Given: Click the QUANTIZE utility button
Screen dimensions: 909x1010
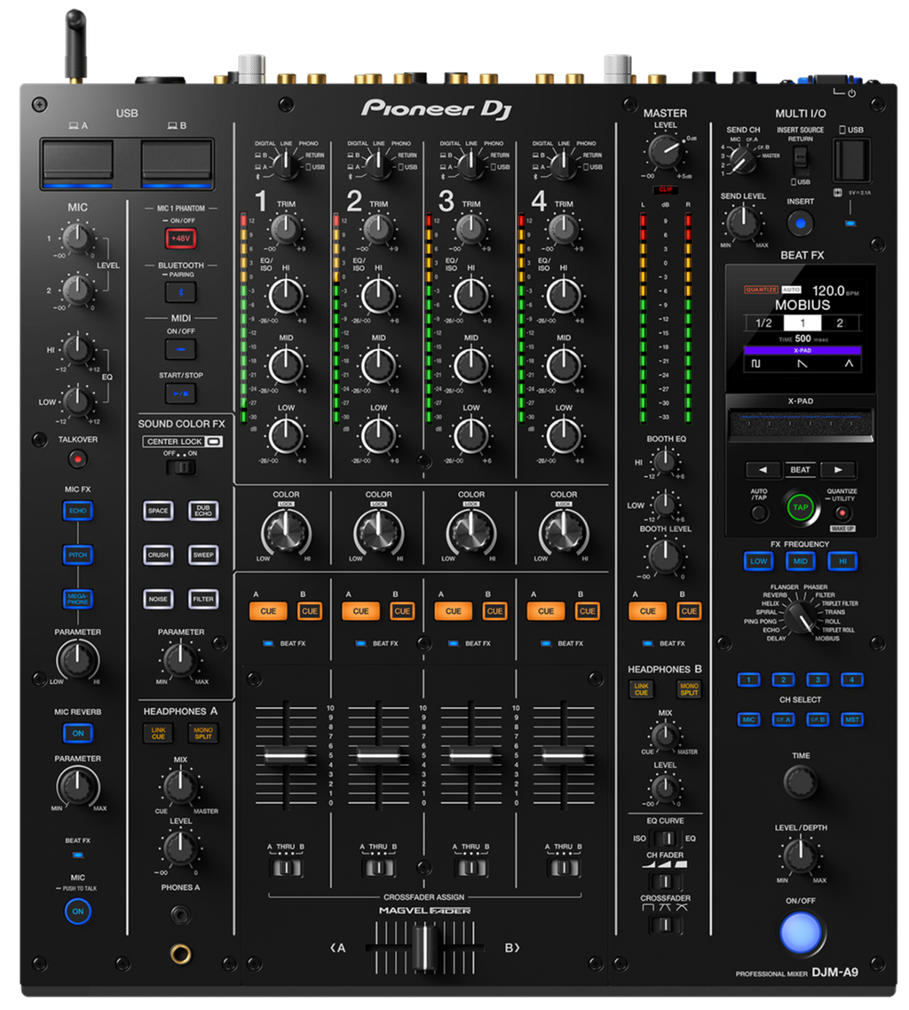Looking at the screenshot, I should coord(842,513).
